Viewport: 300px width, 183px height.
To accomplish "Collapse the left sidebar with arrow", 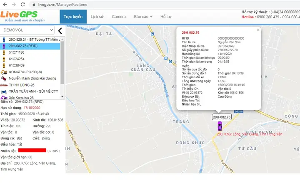I will pyautogui.click(x=60, y=31).
